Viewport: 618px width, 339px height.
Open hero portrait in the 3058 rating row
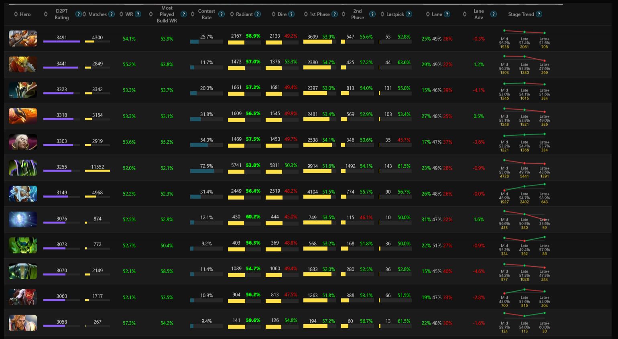tap(23, 323)
